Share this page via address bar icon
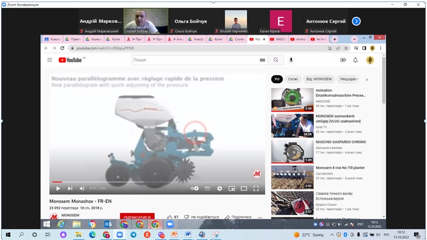Image resolution: width=427 pixels, height=240 pixels. pos(338,48)
